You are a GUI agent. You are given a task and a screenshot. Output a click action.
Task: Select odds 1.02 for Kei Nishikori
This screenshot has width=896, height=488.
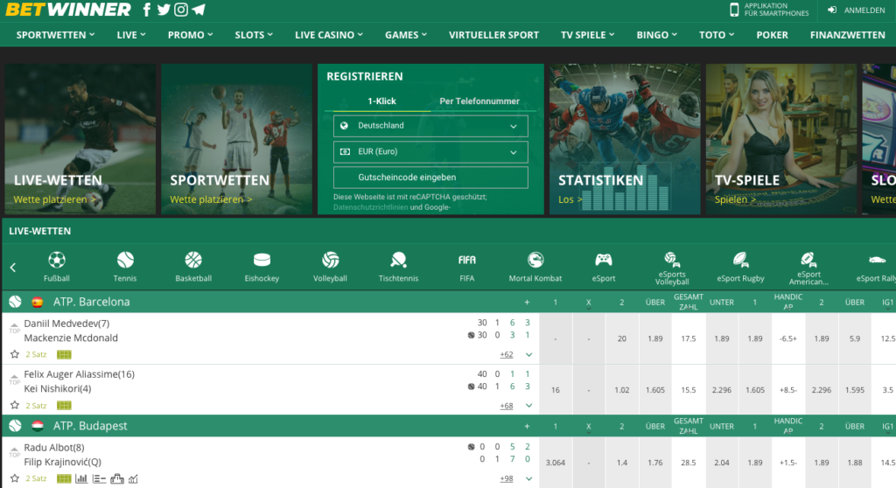click(x=622, y=390)
